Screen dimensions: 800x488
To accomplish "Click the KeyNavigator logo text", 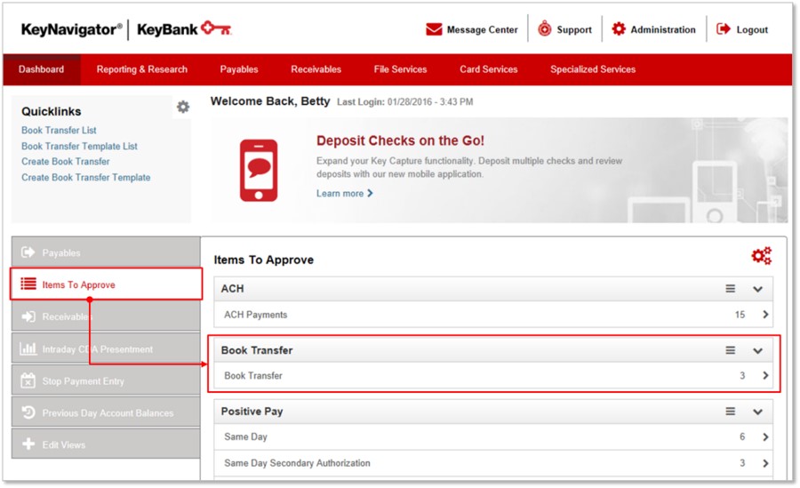I will point(71,29).
